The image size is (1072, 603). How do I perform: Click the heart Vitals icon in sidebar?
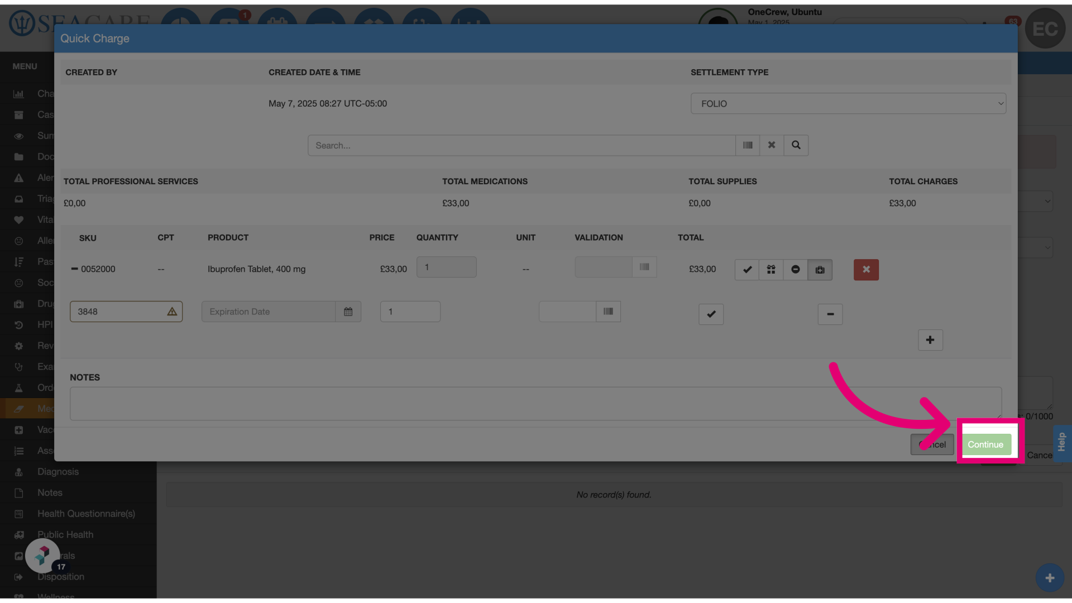[x=18, y=220]
